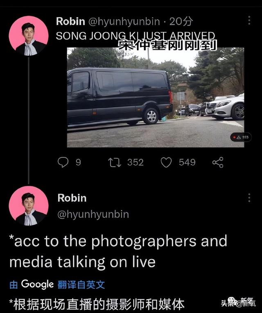Click the Google translation attribution logo
The height and width of the screenshot is (313, 262).
click(37, 284)
